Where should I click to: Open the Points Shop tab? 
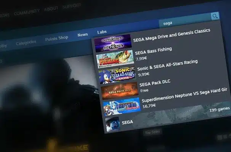[56, 38]
